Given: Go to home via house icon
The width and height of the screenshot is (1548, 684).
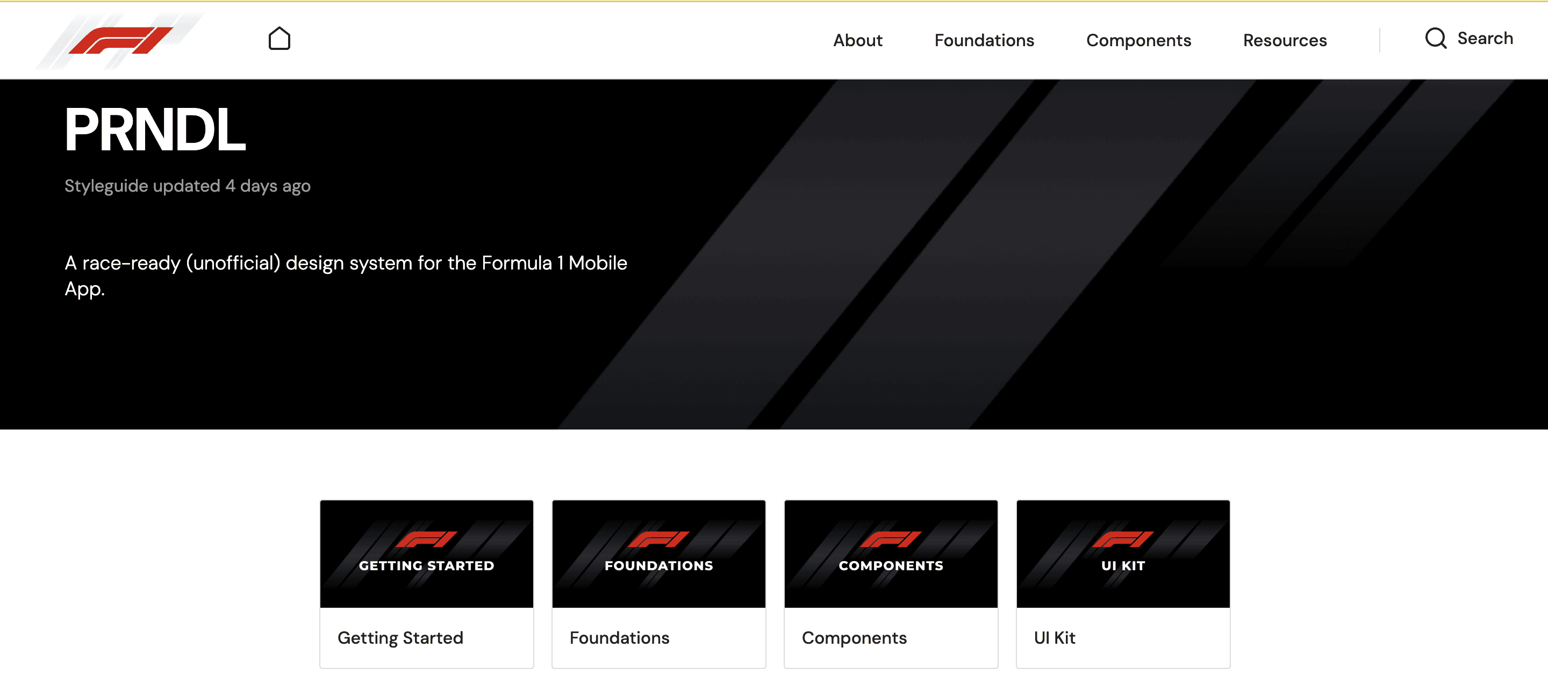Looking at the screenshot, I should coord(279,39).
